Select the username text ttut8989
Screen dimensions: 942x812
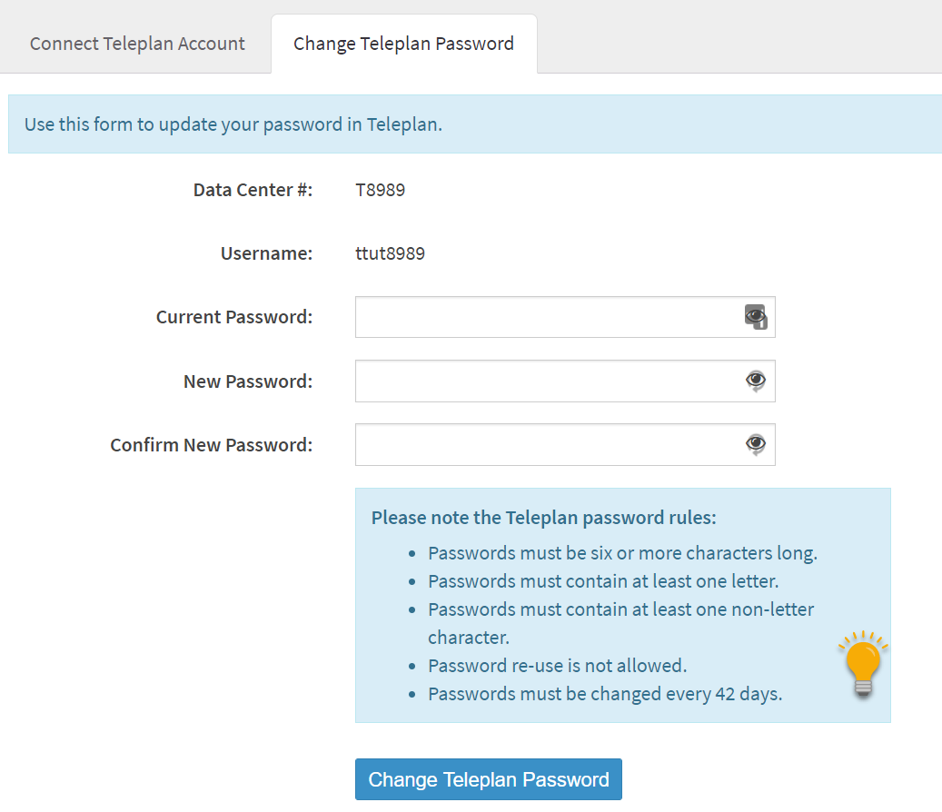pyautogui.click(x=390, y=253)
